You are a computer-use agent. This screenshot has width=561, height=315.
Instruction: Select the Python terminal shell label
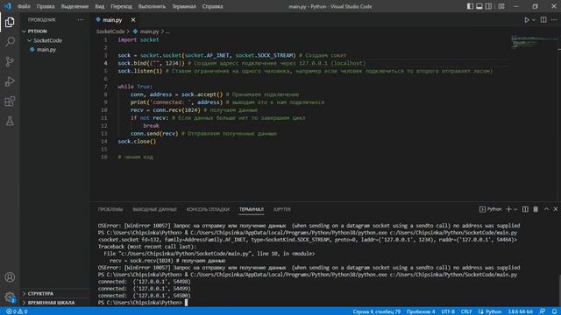491,209
